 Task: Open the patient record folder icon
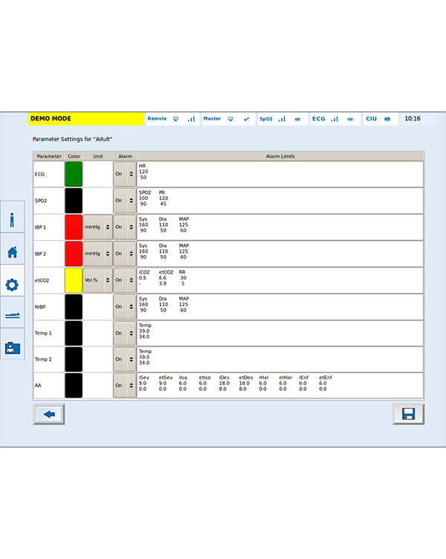[x=12, y=348]
